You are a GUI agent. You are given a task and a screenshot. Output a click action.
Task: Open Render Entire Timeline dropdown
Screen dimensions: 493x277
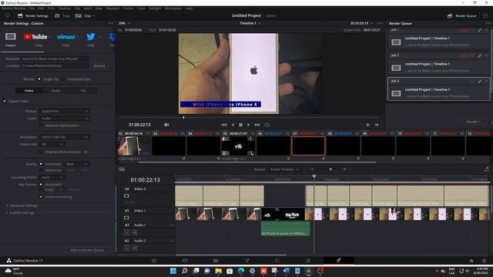point(284,169)
